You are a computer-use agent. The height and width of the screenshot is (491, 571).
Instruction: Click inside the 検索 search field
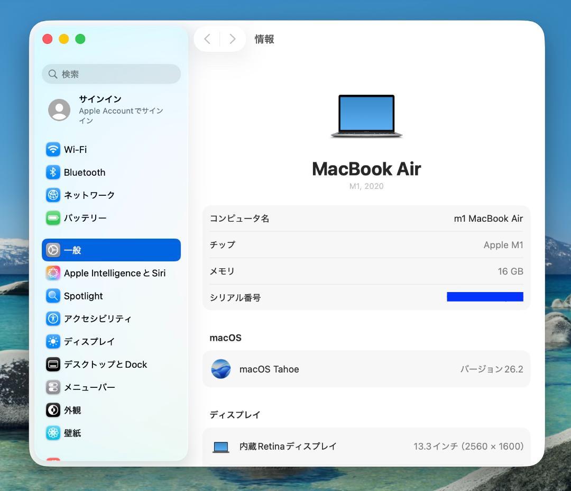[111, 74]
